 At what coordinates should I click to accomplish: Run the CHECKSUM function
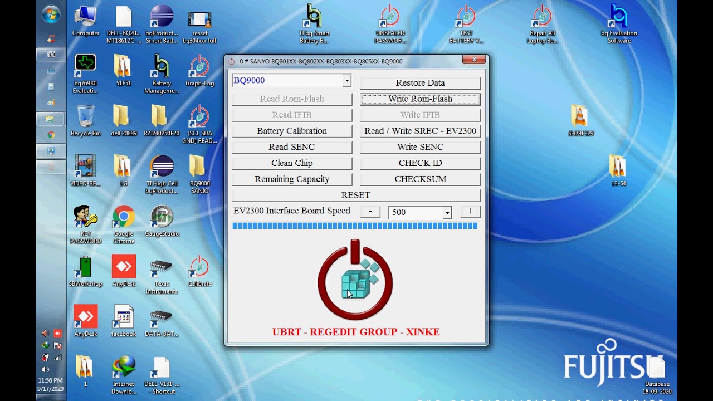tap(420, 179)
